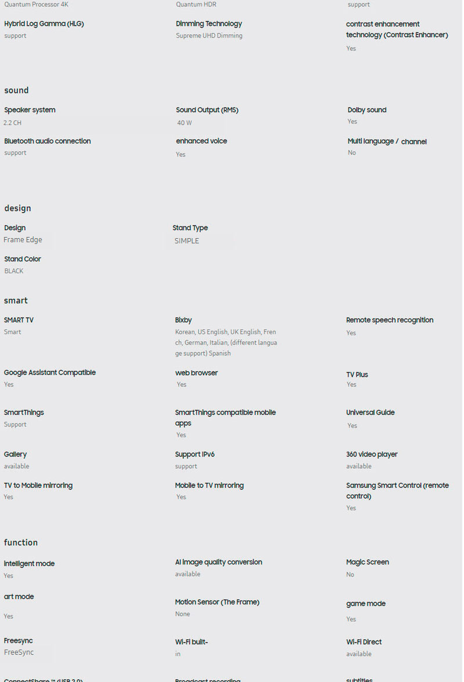Click the "sound" section heading
The image size is (464, 682).
click(x=16, y=90)
